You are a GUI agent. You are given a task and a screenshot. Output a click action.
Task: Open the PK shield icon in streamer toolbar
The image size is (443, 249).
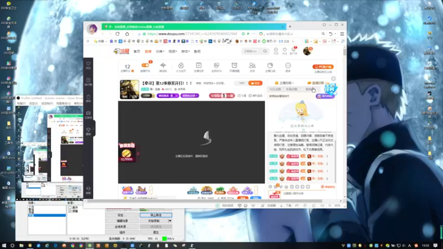(x=217, y=65)
